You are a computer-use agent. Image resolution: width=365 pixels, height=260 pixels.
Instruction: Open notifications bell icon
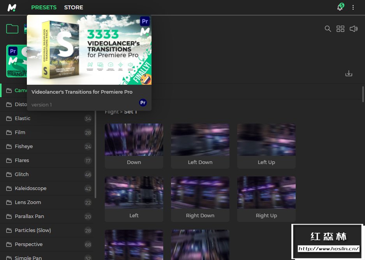(340, 7)
